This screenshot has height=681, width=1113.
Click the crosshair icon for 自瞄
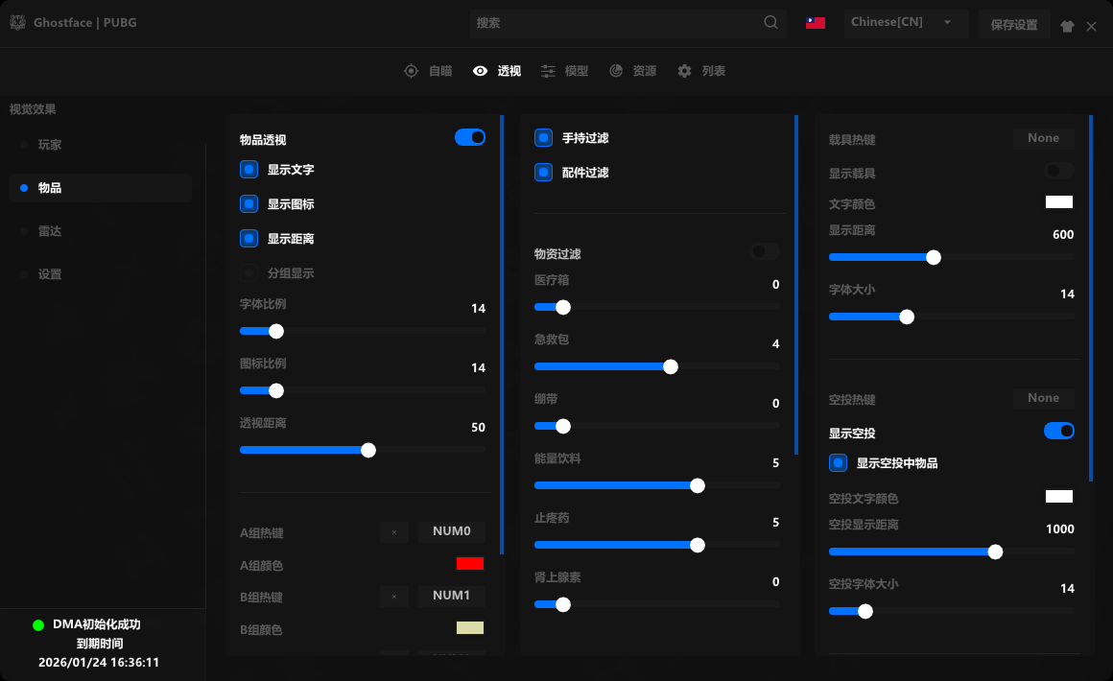(411, 71)
